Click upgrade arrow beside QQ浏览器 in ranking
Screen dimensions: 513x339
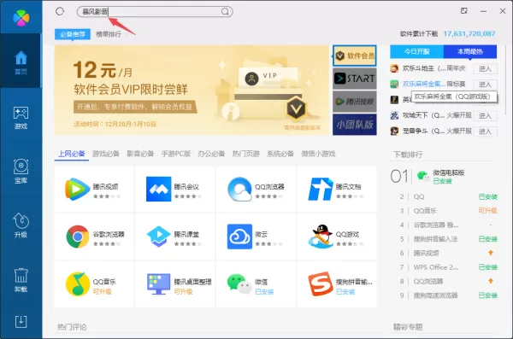pos(491,280)
